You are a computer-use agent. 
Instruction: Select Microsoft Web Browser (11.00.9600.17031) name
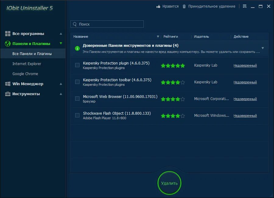120,96
